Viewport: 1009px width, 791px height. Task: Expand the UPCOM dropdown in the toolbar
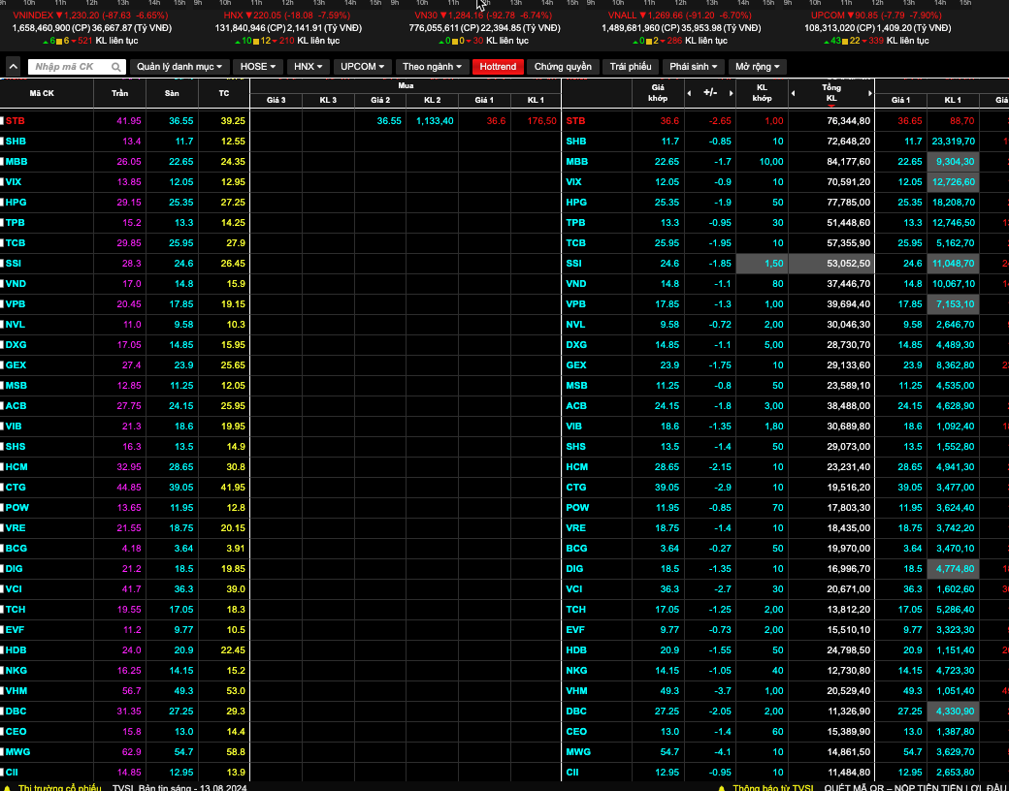tap(362, 67)
